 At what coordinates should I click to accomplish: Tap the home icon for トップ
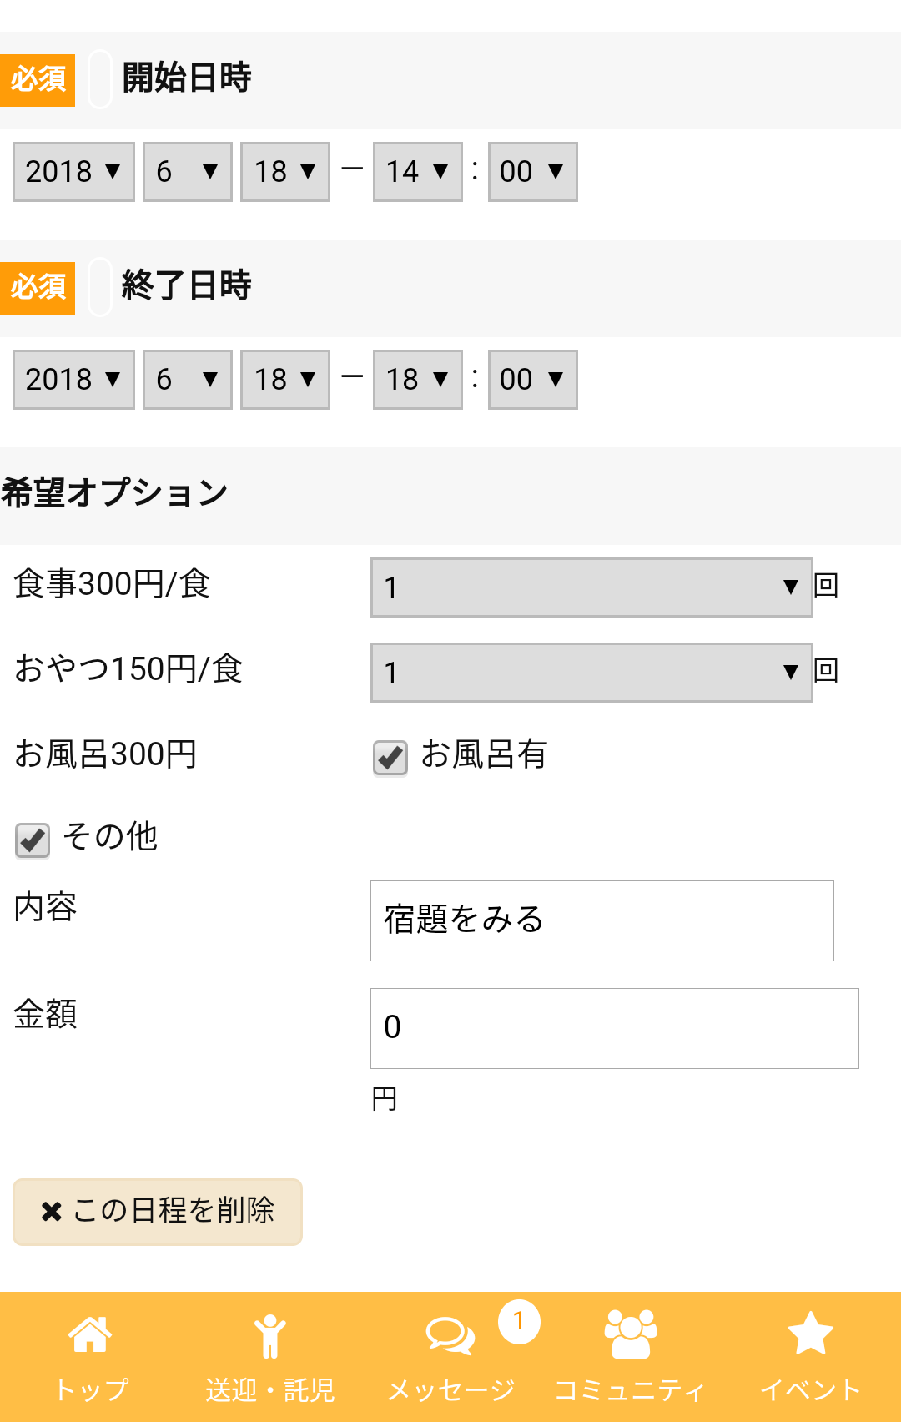click(x=90, y=1334)
